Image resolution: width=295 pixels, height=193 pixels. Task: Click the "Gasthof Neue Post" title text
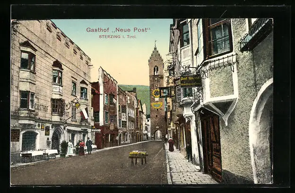click(x=118, y=30)
